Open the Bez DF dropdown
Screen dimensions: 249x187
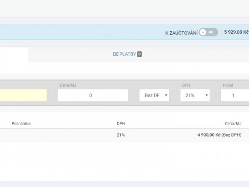click(x=154, y=96)
